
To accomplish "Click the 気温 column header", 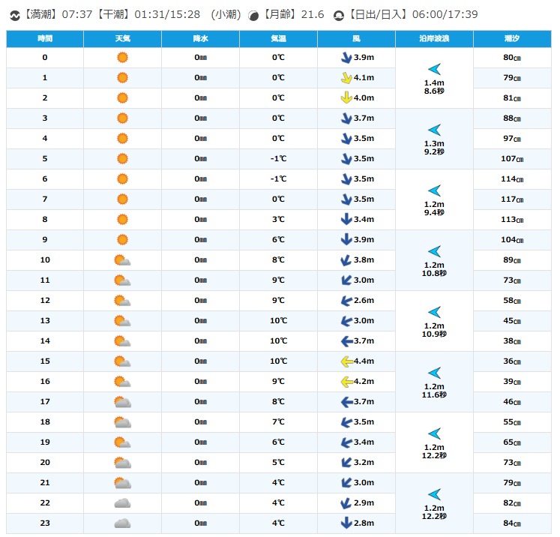I will [x=278, y=38].
